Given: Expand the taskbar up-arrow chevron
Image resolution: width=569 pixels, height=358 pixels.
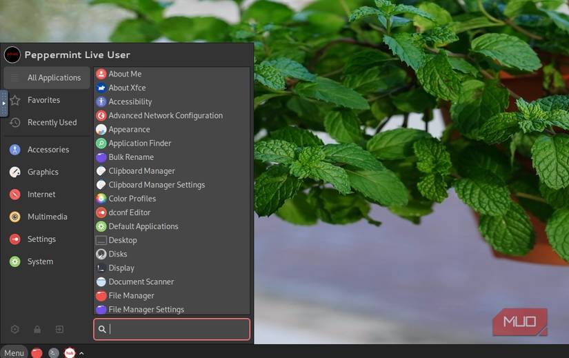Looking at the screenshot, I should pos(81,353).
